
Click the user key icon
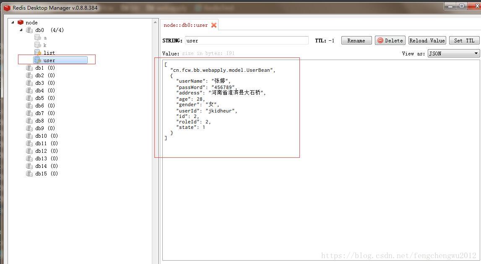pyautogui.click(x=38, y=60)
